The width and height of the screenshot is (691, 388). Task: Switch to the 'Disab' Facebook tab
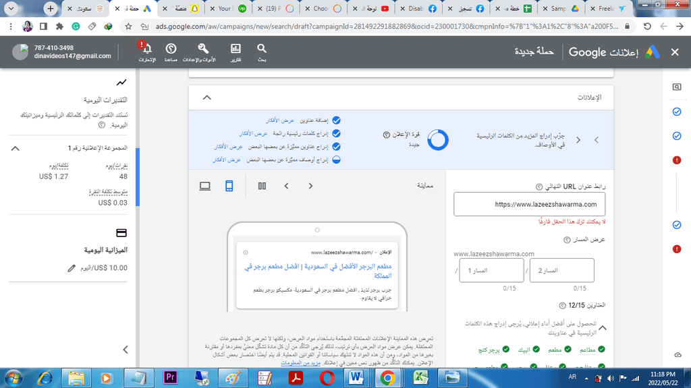(418, 8)
